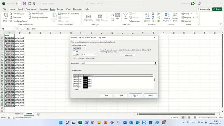The image size is (224, 126).
Task: Open Advanced filter options
Action: tap(134, 21)
